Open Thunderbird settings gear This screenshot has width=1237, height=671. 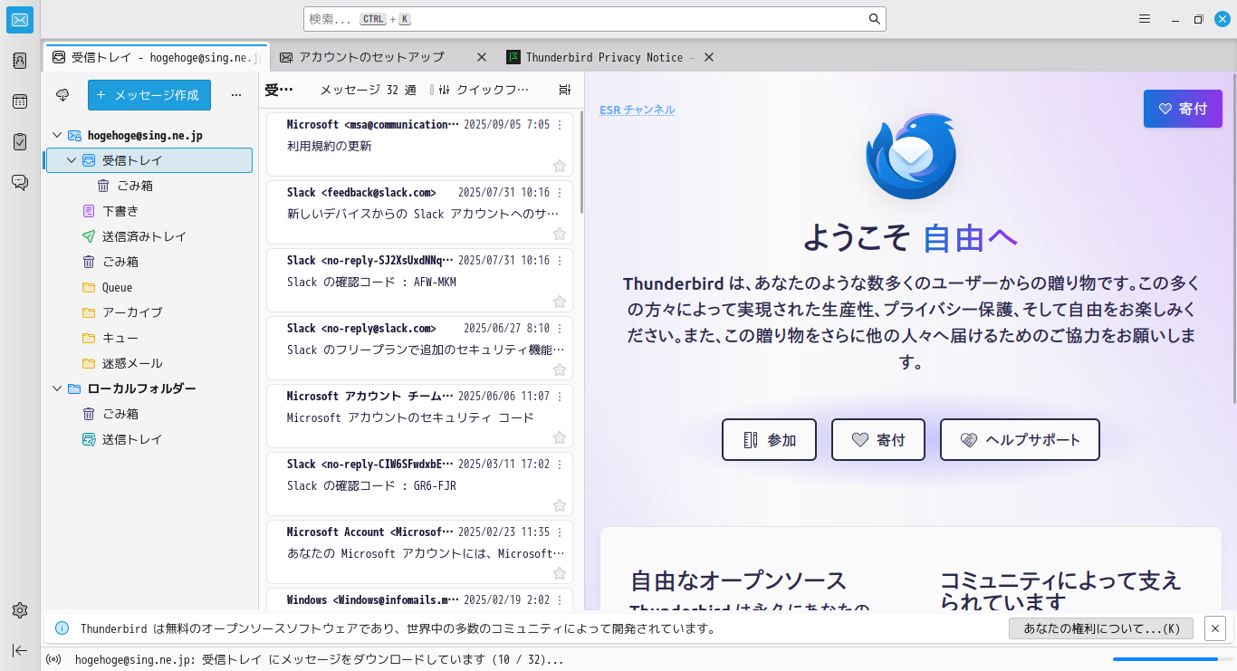(x=19, y=610)
